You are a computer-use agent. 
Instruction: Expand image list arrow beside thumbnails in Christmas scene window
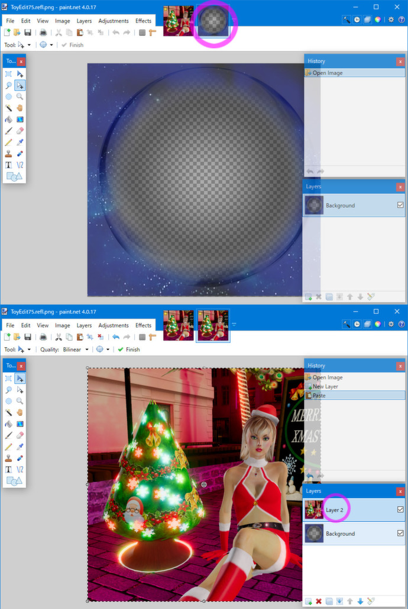tap(234, 324)
